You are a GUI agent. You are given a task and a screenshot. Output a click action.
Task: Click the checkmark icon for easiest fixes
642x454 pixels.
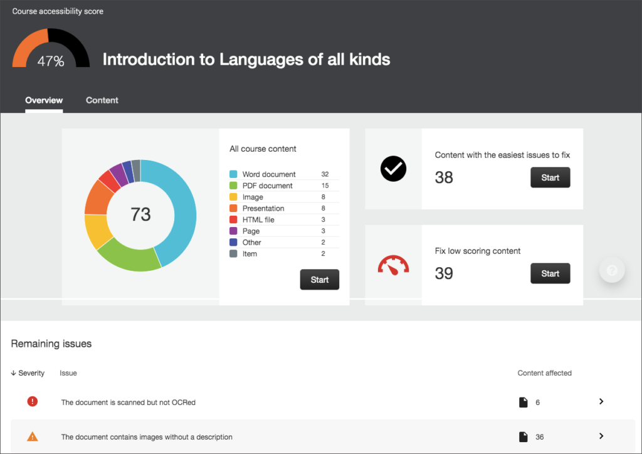(x=392, y=169)
